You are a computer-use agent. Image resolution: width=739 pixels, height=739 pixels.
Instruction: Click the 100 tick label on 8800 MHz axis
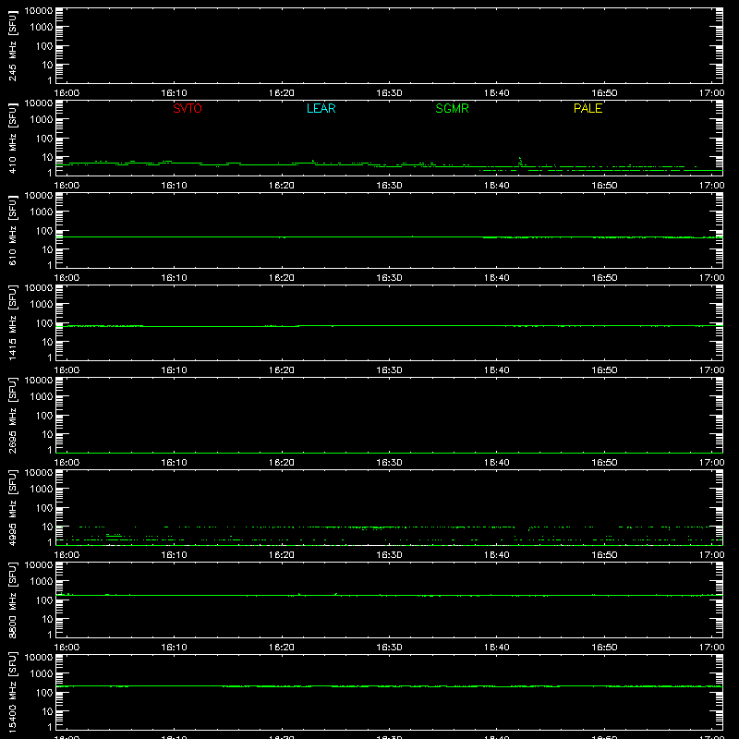(44, 600)
